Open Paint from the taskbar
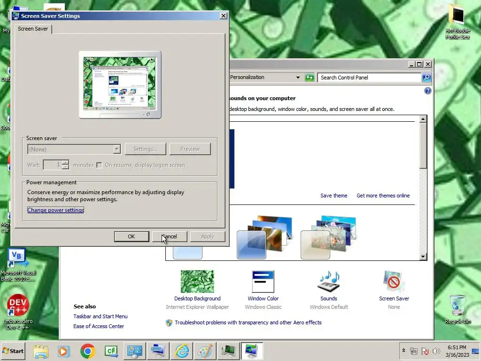This screenshot has width=481, height=361. 205,351
